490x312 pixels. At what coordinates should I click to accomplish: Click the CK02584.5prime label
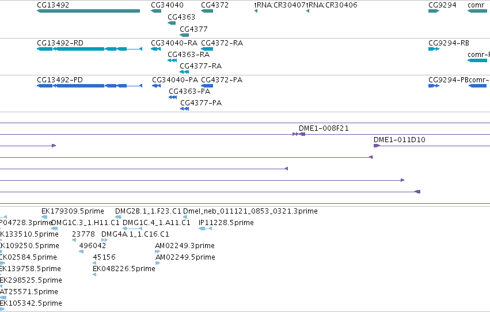tap(28, 257)
